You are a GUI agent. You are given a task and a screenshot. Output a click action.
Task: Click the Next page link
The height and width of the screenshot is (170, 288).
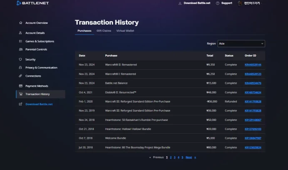click(x=189, y=157)
